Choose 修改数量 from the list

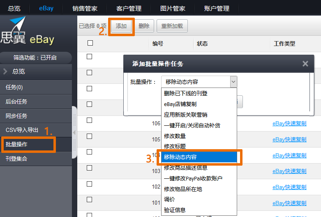tap(199, 136)
